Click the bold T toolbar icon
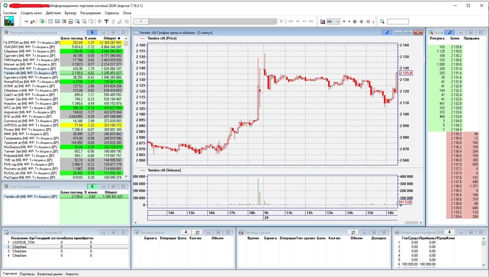 (x=106, y=21)
